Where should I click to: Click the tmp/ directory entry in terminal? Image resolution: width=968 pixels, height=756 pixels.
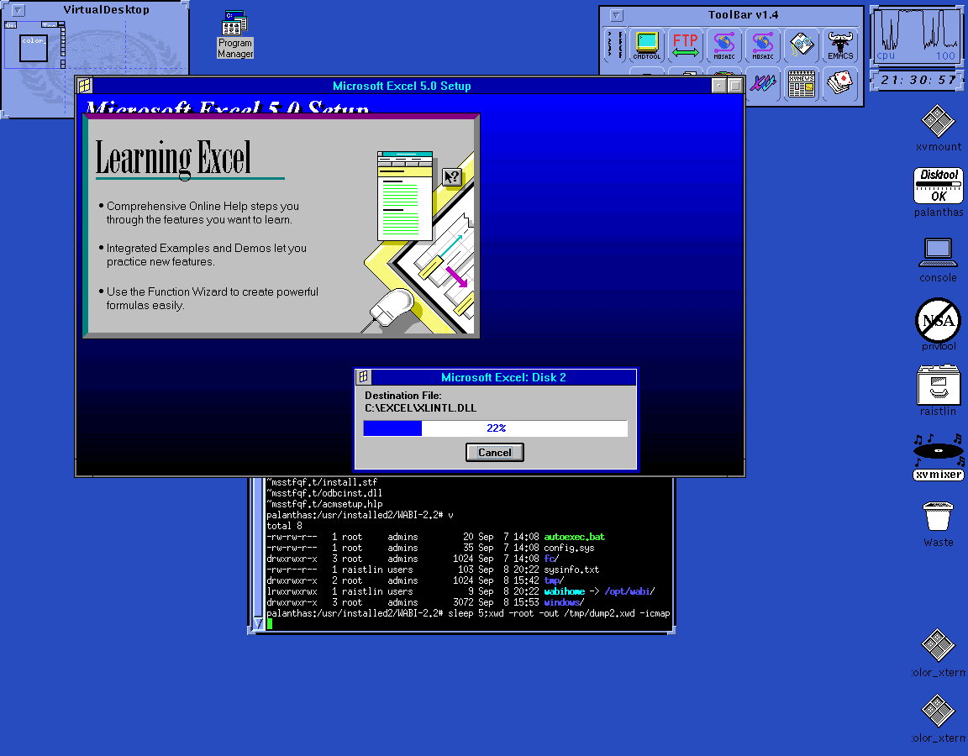[x=554, y=580]
